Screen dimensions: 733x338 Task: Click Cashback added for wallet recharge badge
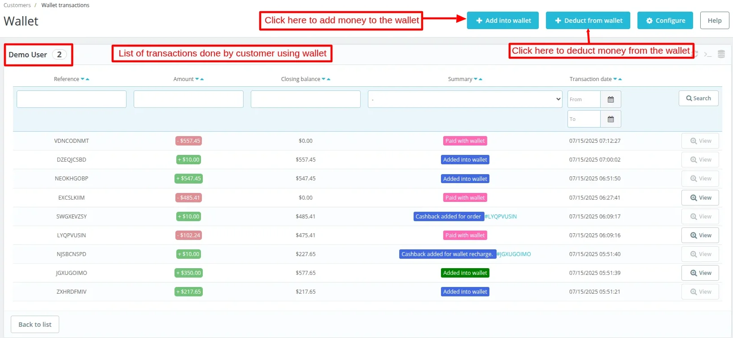[448, 254]
